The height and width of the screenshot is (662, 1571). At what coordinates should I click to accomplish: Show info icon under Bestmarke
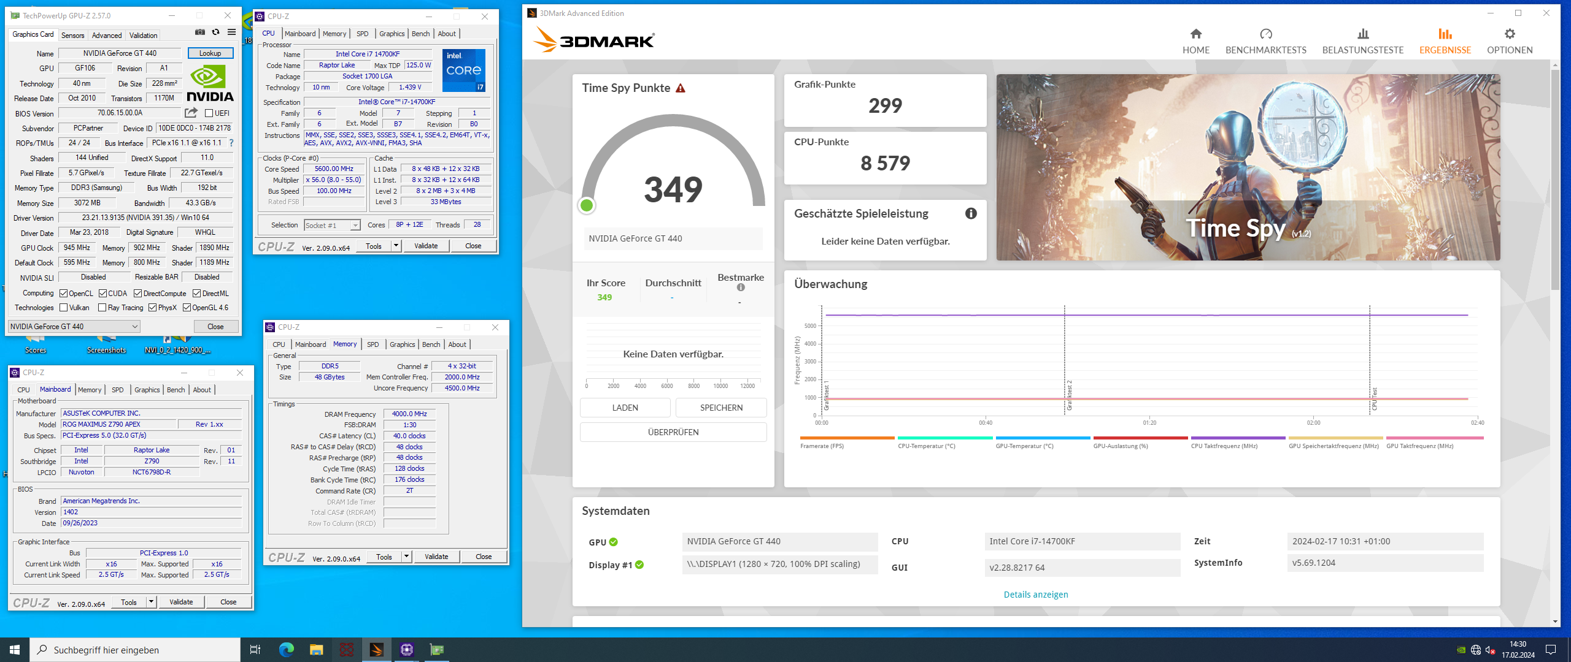click(741, 287)
